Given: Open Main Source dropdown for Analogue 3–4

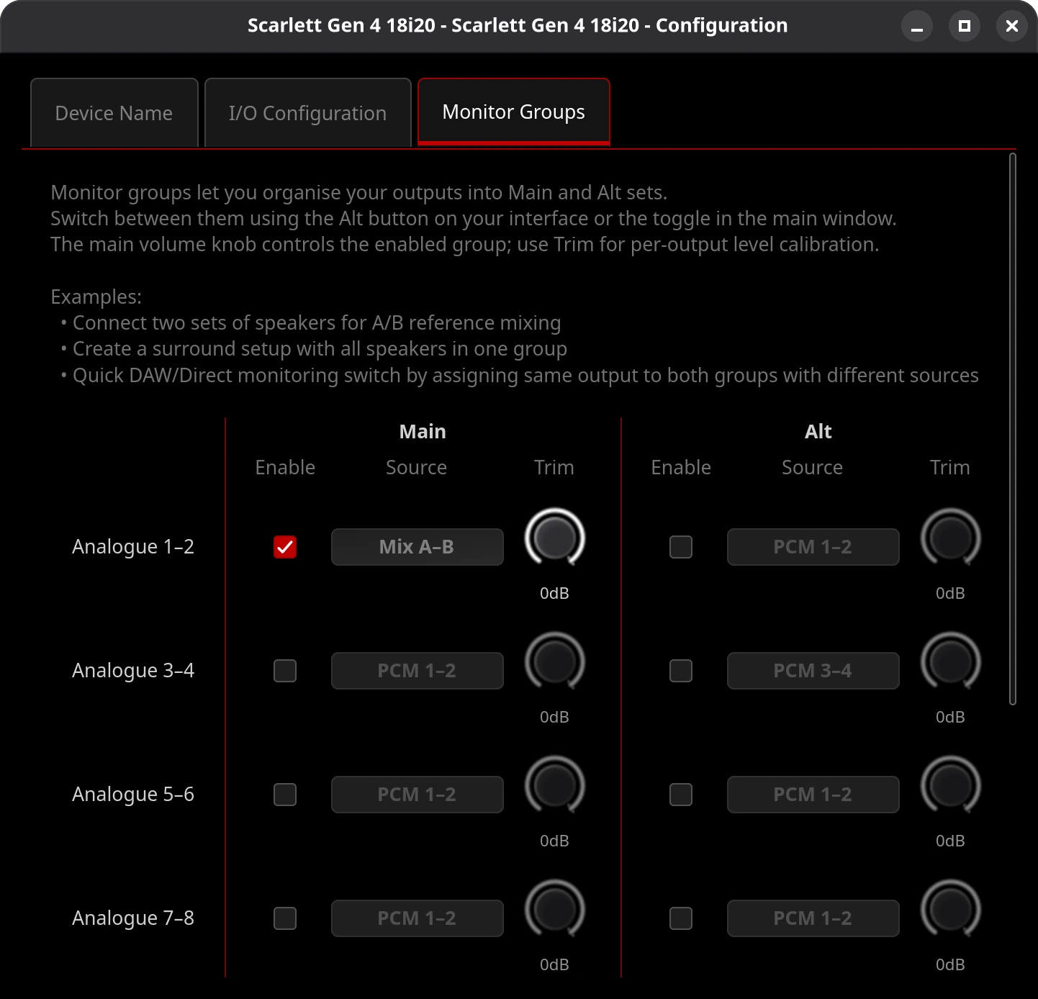Looking at the screenshot, I should (x=418, y=671).
